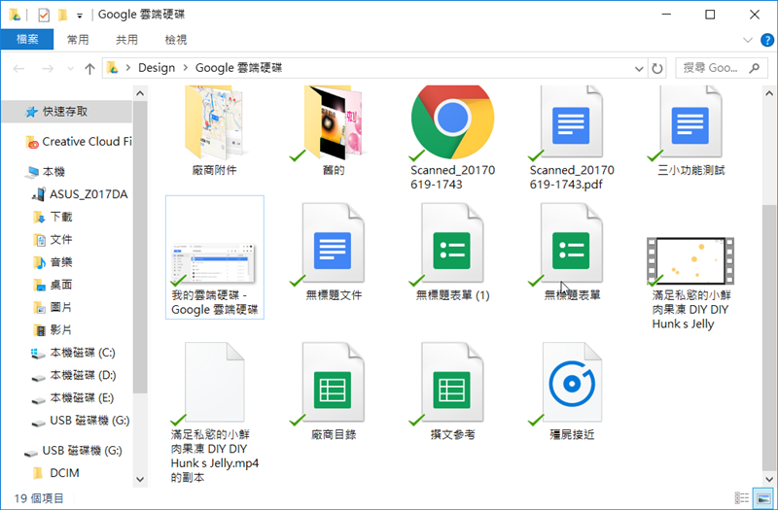Select 本機 in the navigation pane
Image resolution: width=778 pixels, height=510 pixels.
(47, 172)
